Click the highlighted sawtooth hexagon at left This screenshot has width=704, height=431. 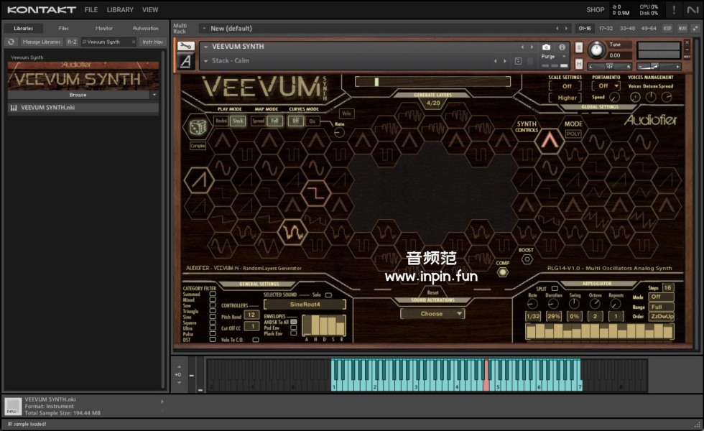pyautogui.click(x=199, y=180)
